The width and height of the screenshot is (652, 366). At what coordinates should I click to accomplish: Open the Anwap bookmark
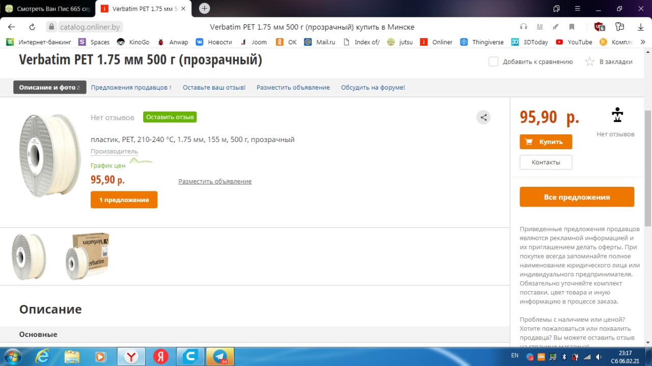173,42
